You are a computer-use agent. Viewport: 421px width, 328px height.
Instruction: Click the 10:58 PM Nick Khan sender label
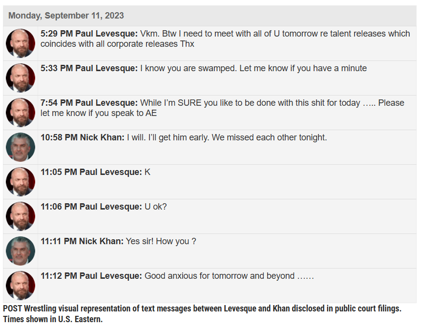pyautogui.click(x=82, y=137)
